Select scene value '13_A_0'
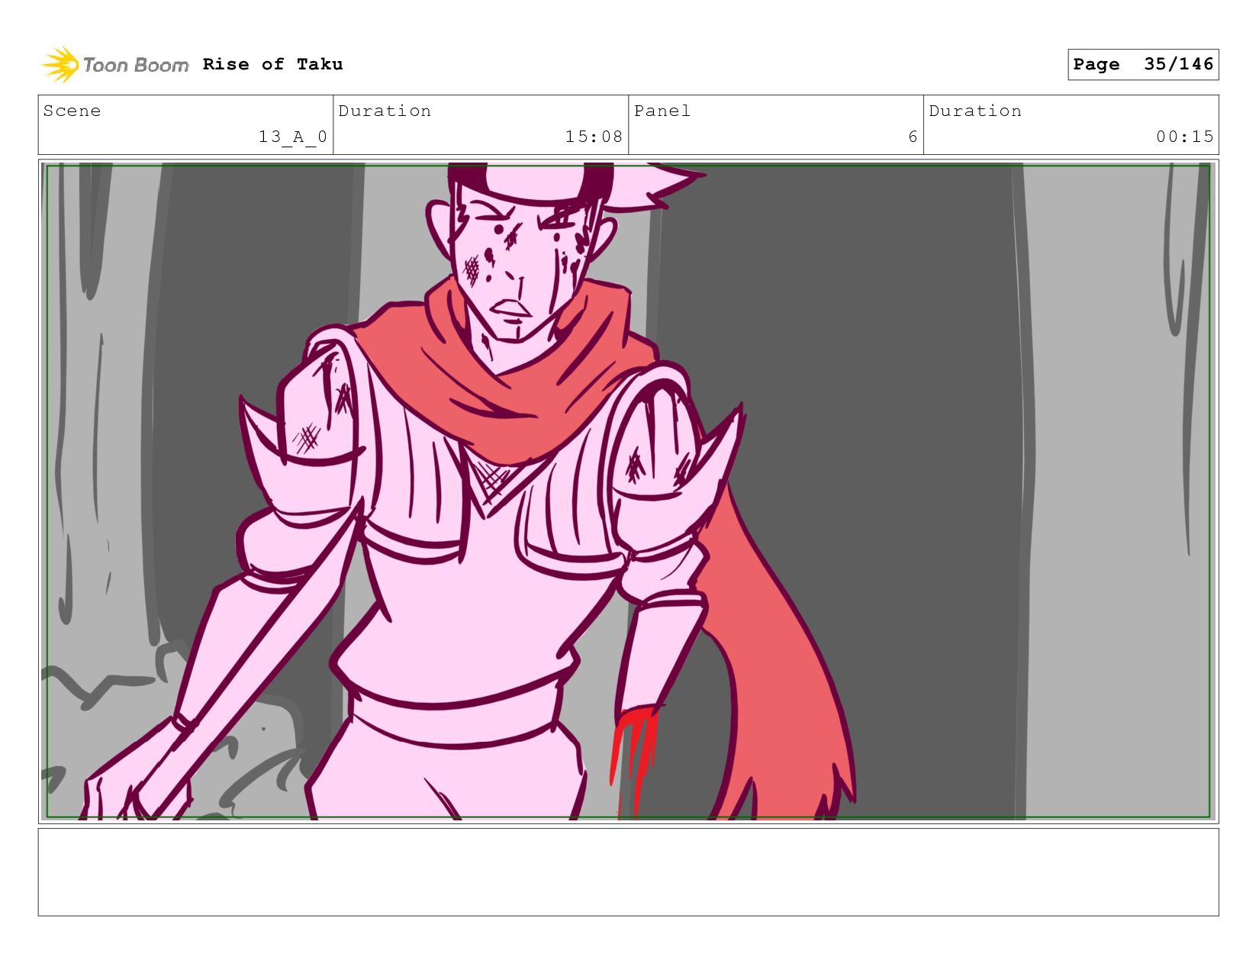1259x973 pixels. tap(293, 137)
